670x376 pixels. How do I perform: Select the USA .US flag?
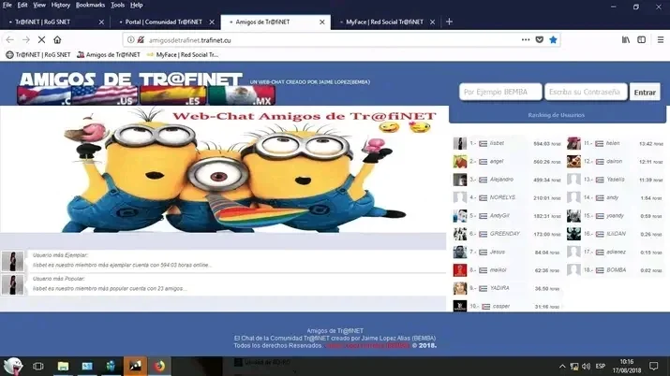pyautogui.click(x=105, y=95)
